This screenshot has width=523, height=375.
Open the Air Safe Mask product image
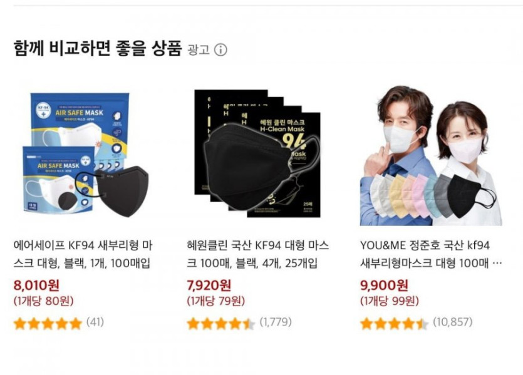pyautogui.click(x=83, y=155)
